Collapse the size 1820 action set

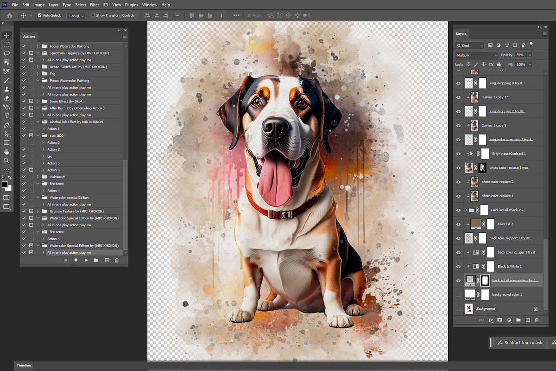(38, 135)
